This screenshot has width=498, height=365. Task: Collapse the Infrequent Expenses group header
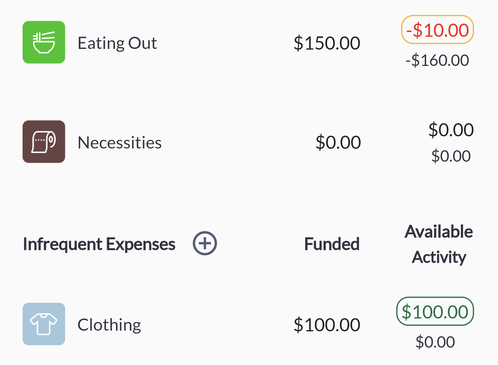coord(99,244)
